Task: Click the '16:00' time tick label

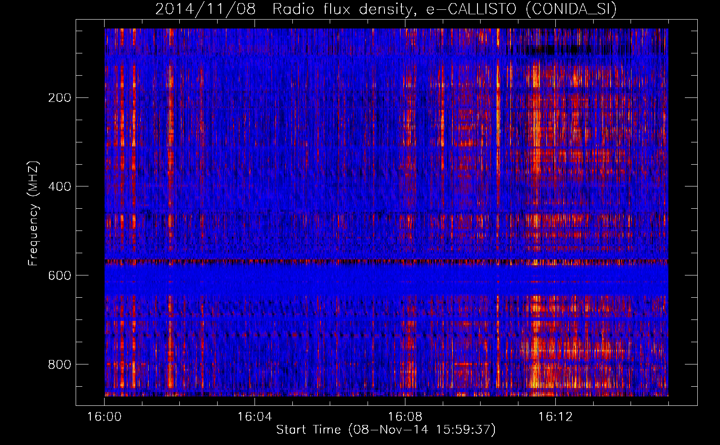Action: [x=104, y=417]
